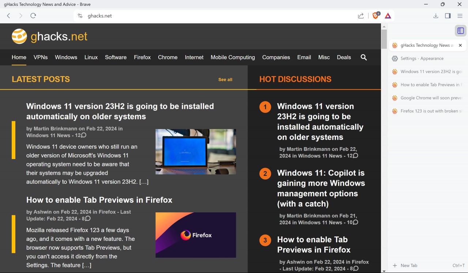Open hot discussion three Tab Previews in Firefox

point(314,244)
